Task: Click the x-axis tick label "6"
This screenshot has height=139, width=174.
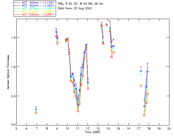Action: tap(27, 128)
